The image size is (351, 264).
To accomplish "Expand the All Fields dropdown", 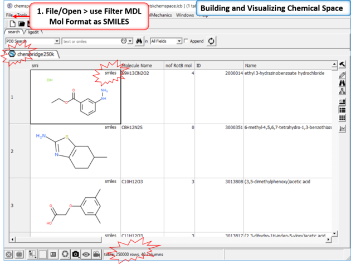I will 179,41.
